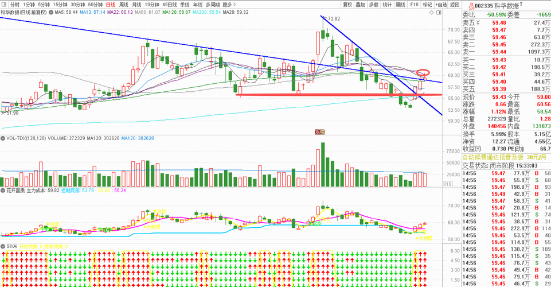Toggle the left sidebar panel icon
The height and width of the screenshot is (287, 551).
click(4, 5)
